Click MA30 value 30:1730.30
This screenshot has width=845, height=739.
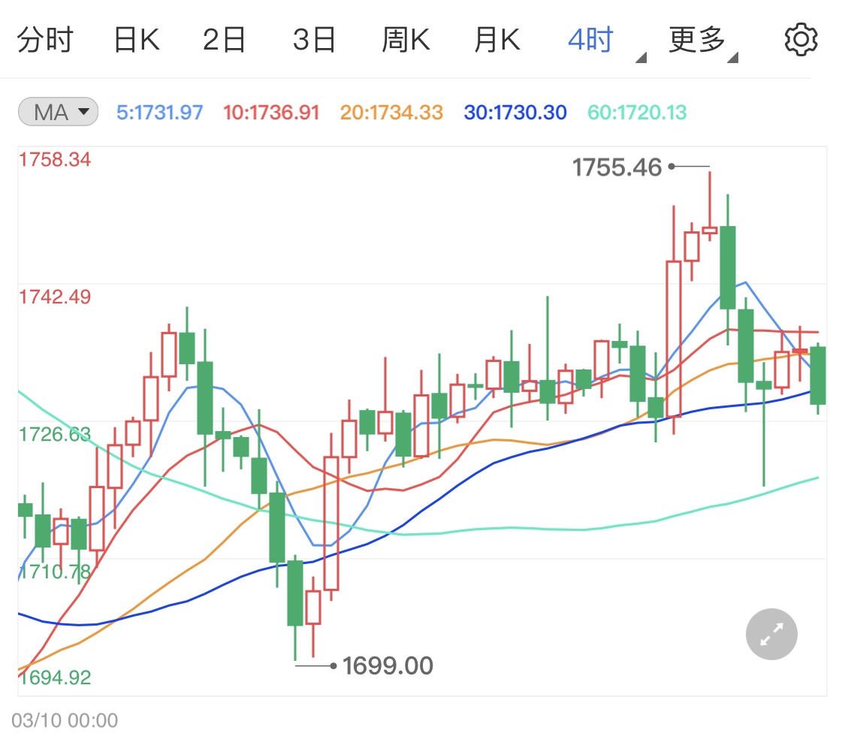[515, 112]
